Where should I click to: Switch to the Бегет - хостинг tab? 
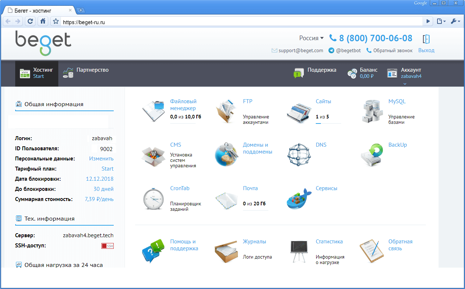39,11
